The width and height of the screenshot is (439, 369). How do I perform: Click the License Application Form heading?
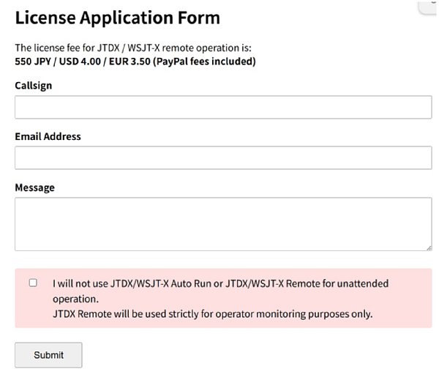[117, 18]
